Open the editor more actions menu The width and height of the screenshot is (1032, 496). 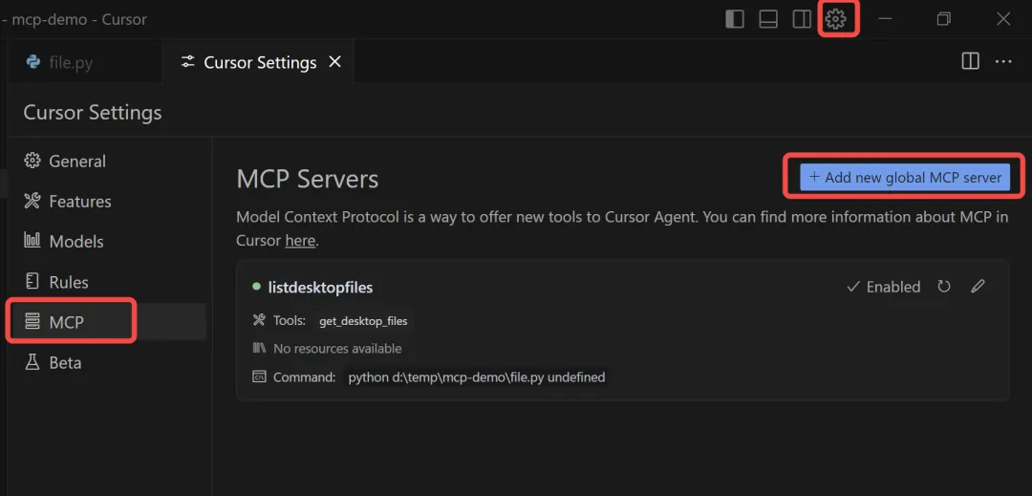[1003, 62]
